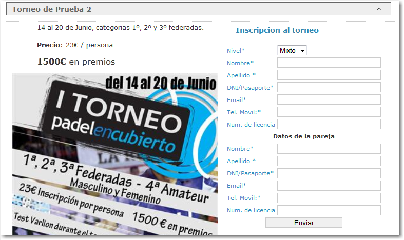Image resolution: width=404 pixels, height=240 pixels.
Task: Open the Nivel dropdown showing Mixto
Action: click(292, 50)
